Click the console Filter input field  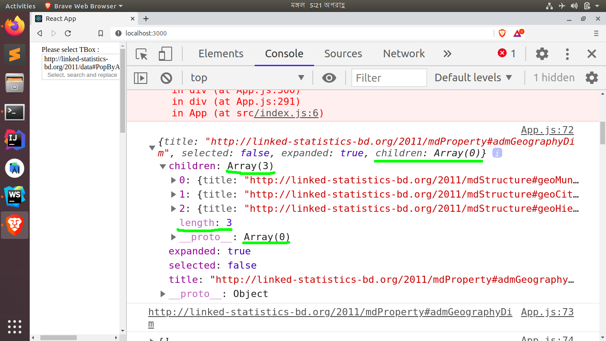389,77
